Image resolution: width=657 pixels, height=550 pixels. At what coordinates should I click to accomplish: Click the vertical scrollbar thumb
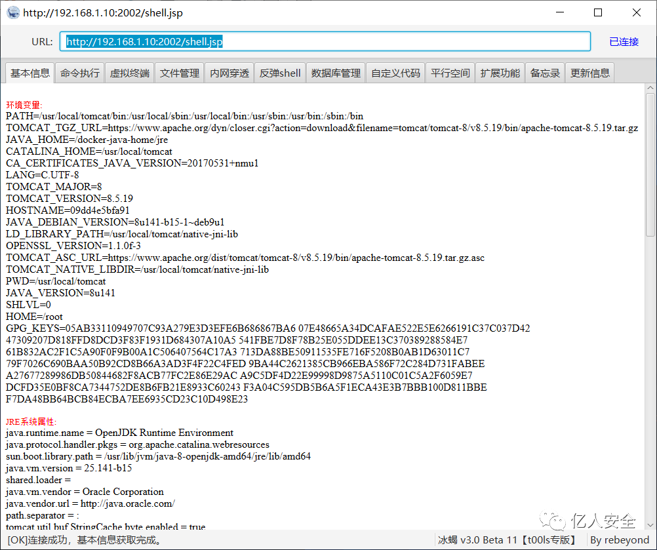click(650, 165)
